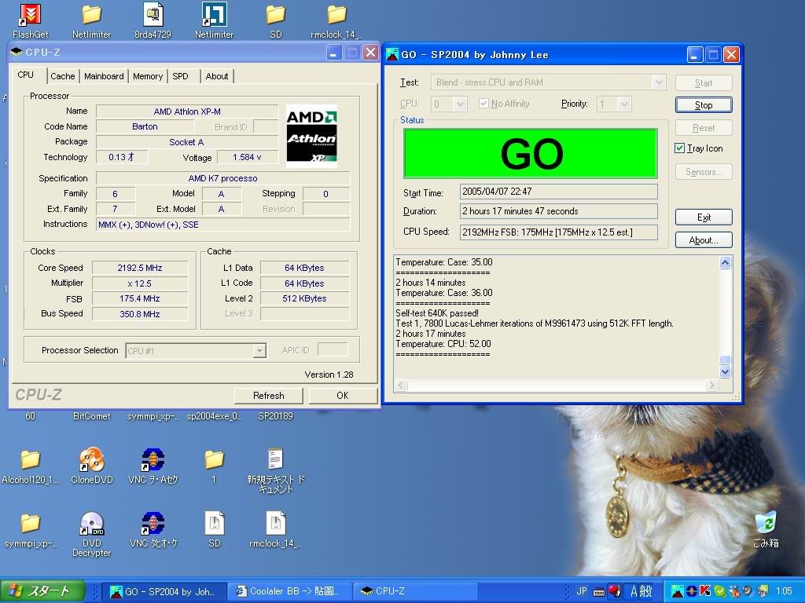Click the Windows Start button
Image resolution: width=805 pixels, height=603 pixels.
(39, 591)
